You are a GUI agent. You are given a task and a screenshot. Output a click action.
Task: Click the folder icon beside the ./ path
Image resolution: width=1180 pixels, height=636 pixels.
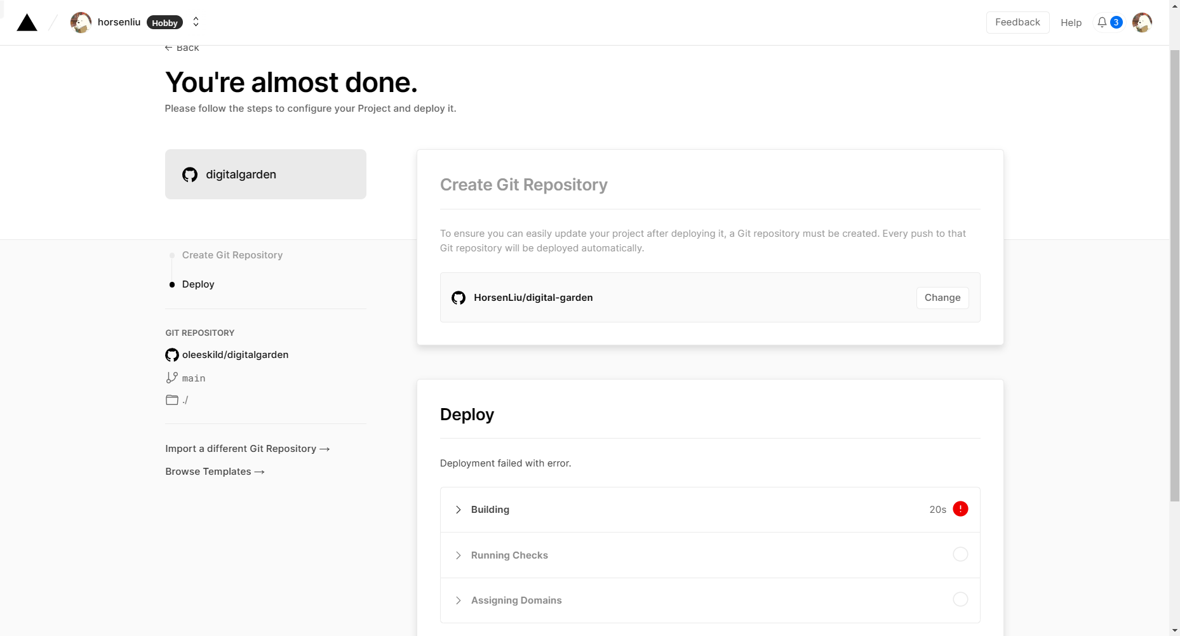(x=171, y=400)
